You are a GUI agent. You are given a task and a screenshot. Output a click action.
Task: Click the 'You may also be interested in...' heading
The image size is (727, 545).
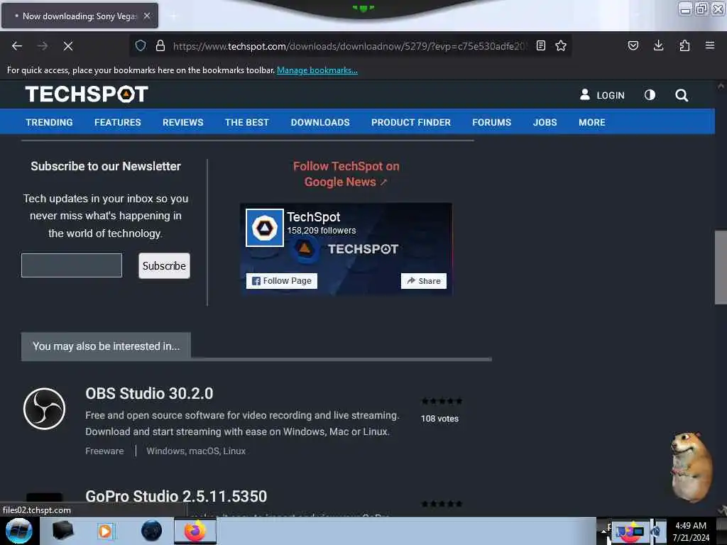click(x=106, y=346)
